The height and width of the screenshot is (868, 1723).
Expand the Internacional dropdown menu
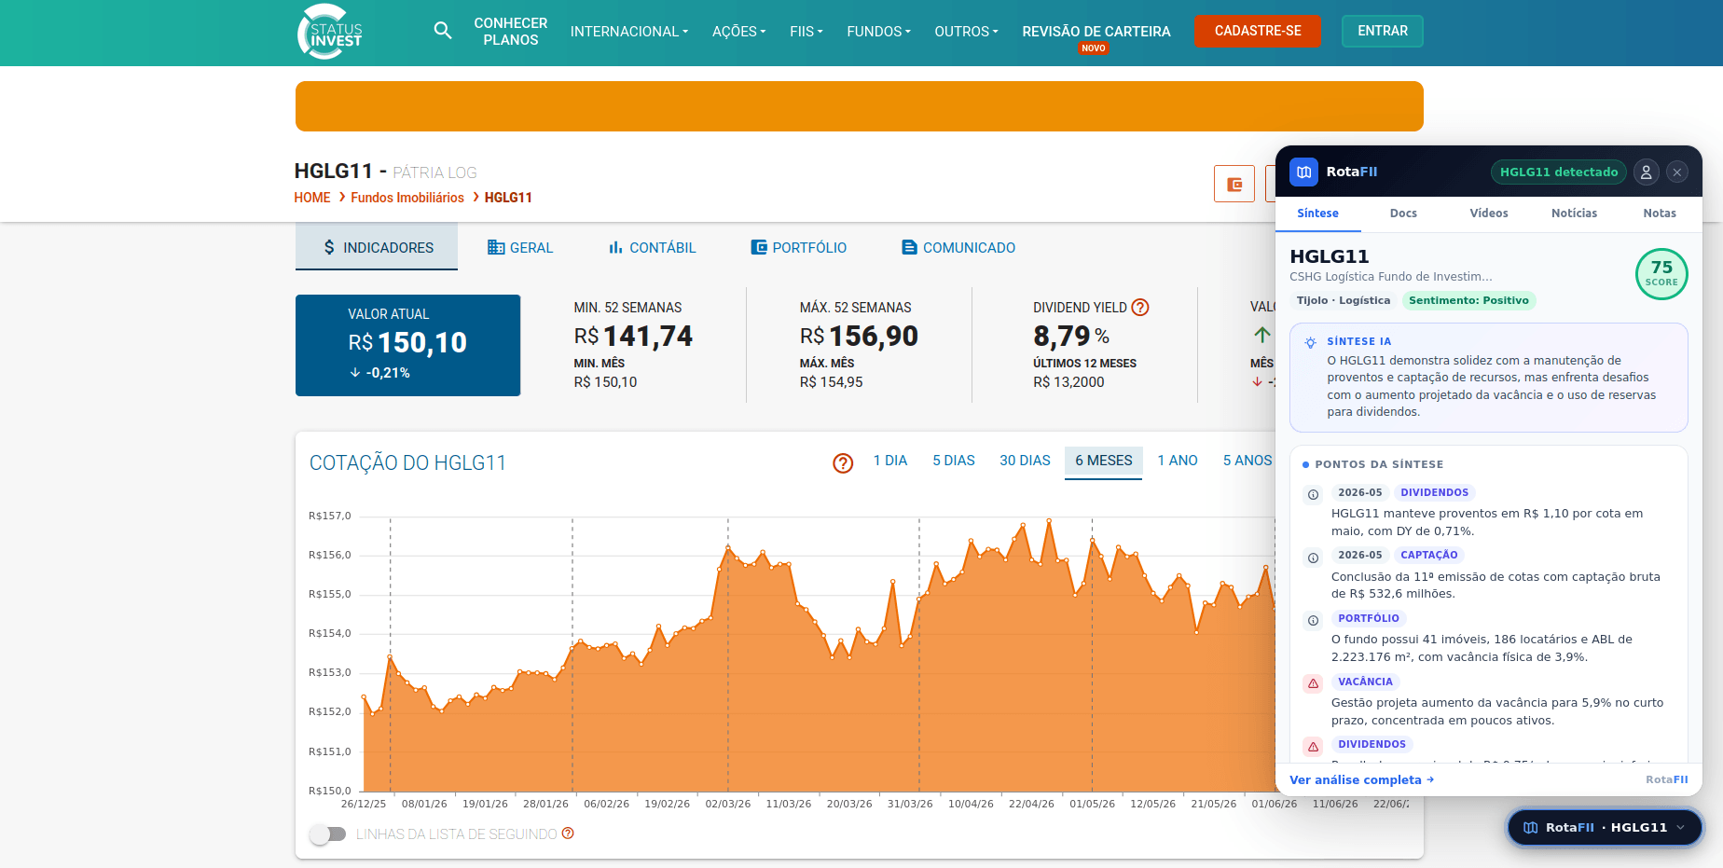629,32
